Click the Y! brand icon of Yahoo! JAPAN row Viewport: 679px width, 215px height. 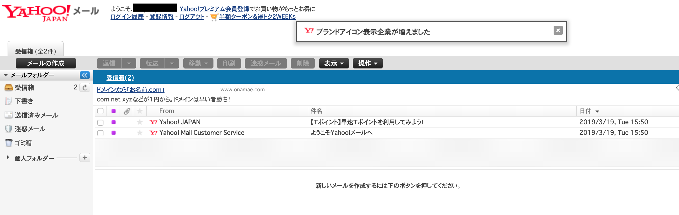153,122
